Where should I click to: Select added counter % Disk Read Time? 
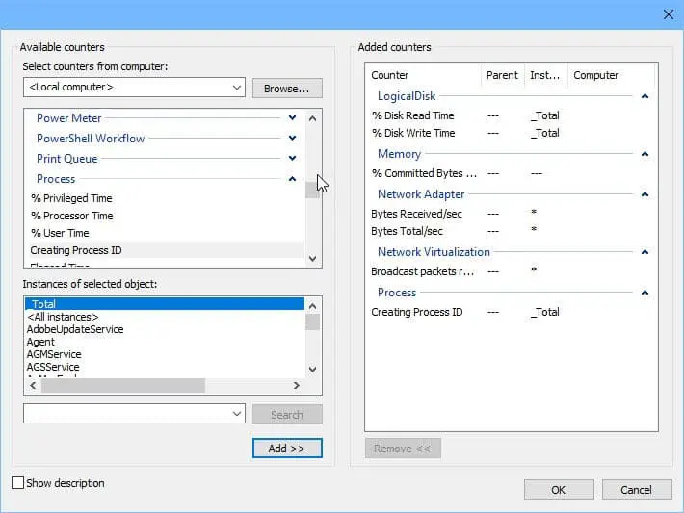tap(512, 115)
